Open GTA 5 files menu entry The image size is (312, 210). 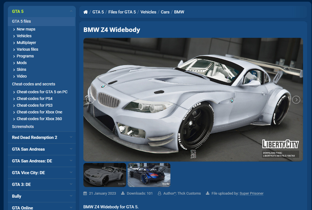point(41,21)
